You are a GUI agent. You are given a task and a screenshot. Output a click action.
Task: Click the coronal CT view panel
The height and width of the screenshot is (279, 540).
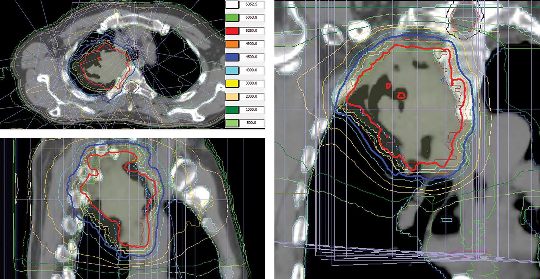point(132,208)
